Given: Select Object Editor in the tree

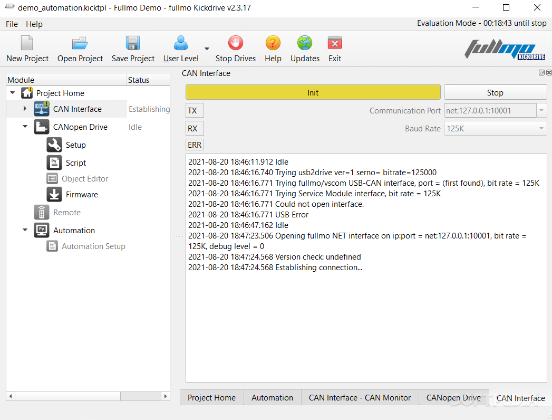Looking at the screenshot, I should pyautogui.click(x=85, y=179).
